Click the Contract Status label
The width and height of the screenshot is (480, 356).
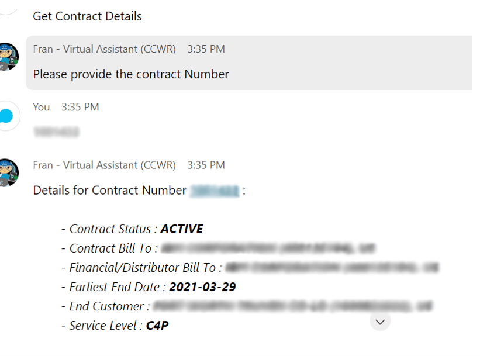point(110,229)
